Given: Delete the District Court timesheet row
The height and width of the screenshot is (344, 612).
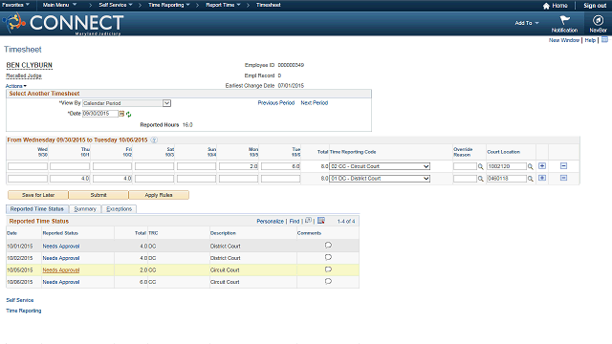Looking at the screenshot, I should [x=563, y=178].
